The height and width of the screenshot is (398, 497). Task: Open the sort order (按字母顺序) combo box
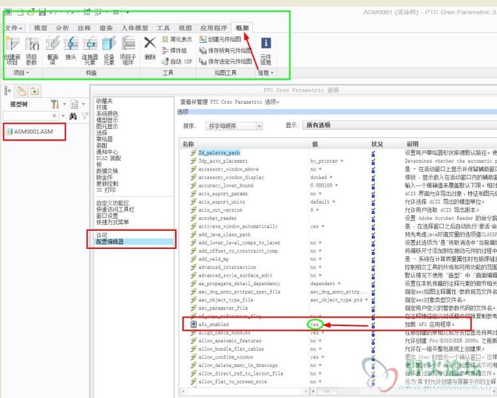[x=234, y=126]
